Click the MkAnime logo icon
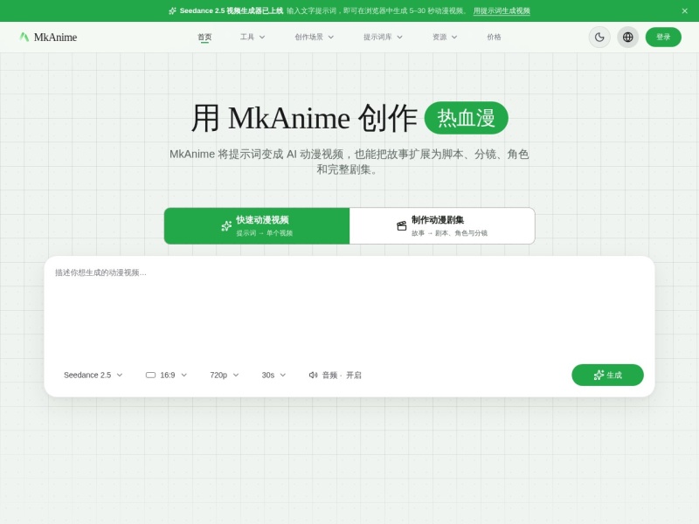The width and height of the screenshot is (699, 524). 24,37
